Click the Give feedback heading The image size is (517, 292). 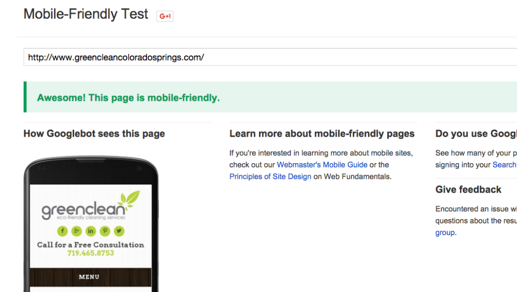coord(468,190)
